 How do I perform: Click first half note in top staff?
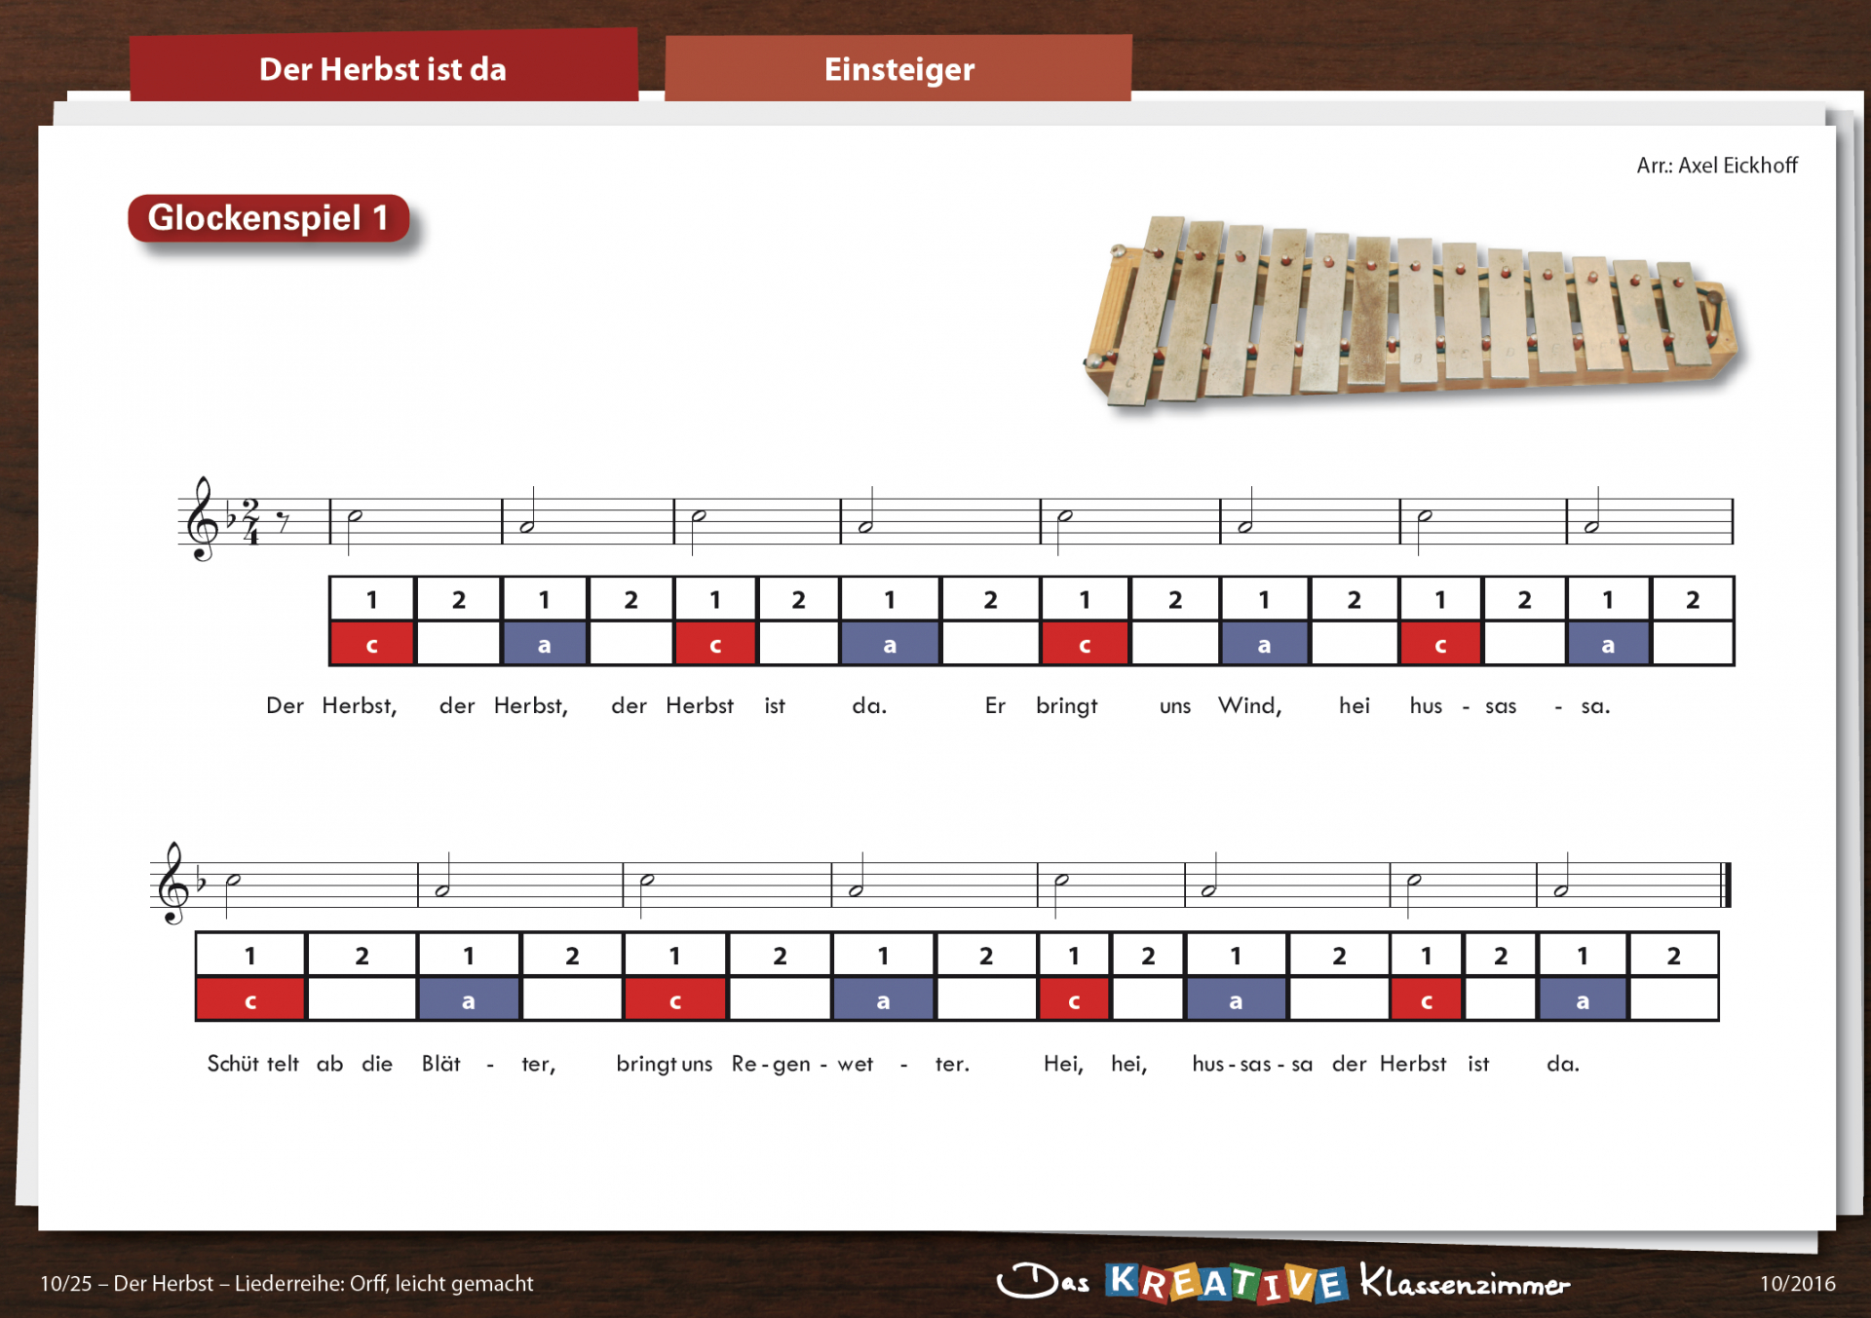click(x=356, y=515)
